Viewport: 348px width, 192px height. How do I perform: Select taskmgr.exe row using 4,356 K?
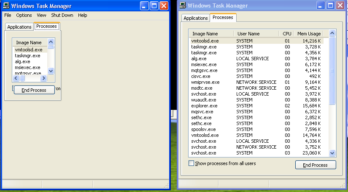point(256,53)
